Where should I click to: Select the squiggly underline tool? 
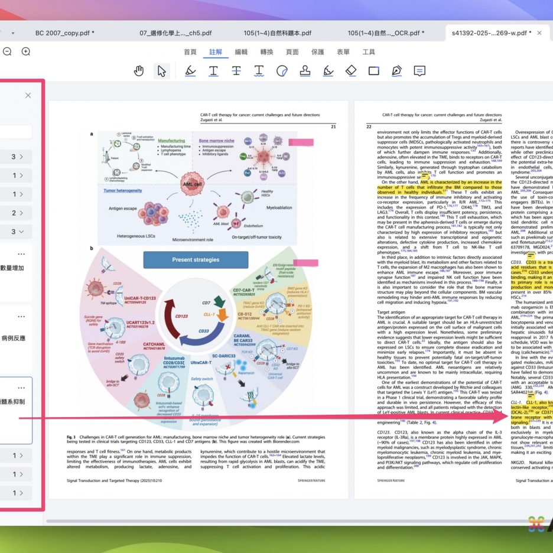coord(259,71)
